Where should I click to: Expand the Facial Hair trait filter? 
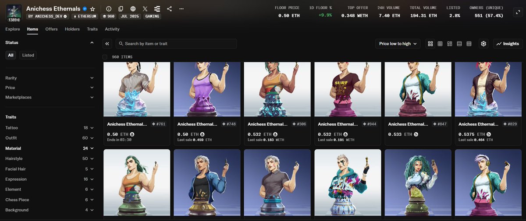pyautogui.click(x=50, y=169)
